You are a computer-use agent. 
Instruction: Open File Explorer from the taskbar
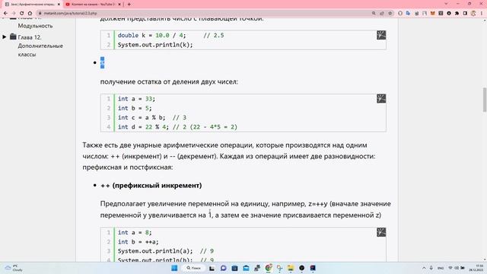(x=291, y=268)
